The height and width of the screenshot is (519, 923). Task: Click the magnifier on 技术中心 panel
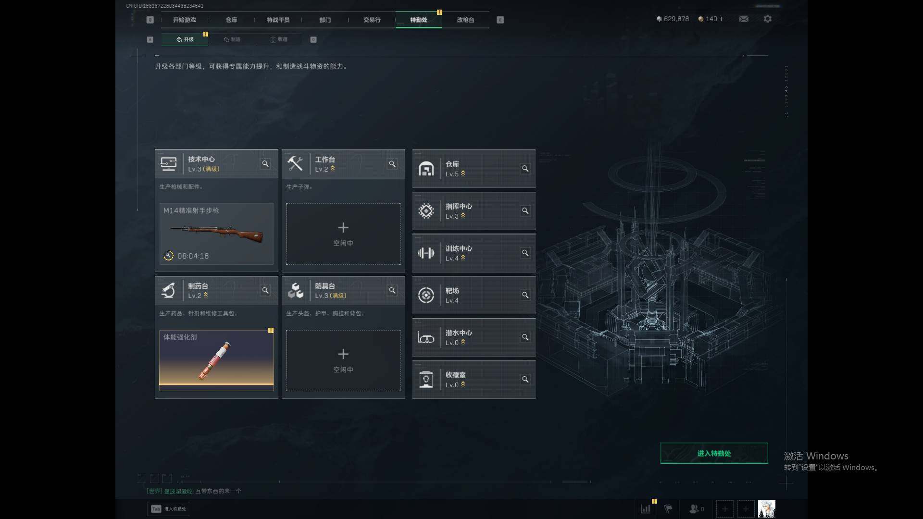click(265, 164)
